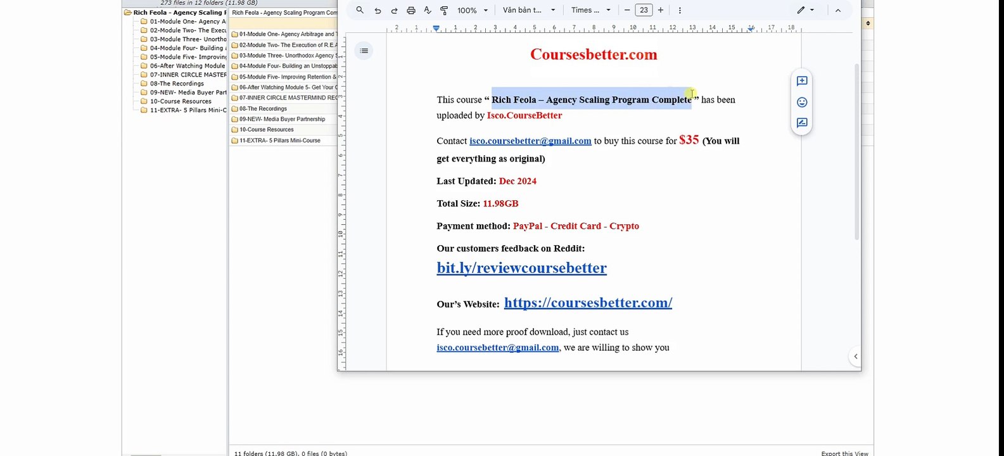Click the file list column header "Rich Feola - Agency Scaling Program"
Image resolution: width=1004 pixels, height=456 pixels.
284,13
